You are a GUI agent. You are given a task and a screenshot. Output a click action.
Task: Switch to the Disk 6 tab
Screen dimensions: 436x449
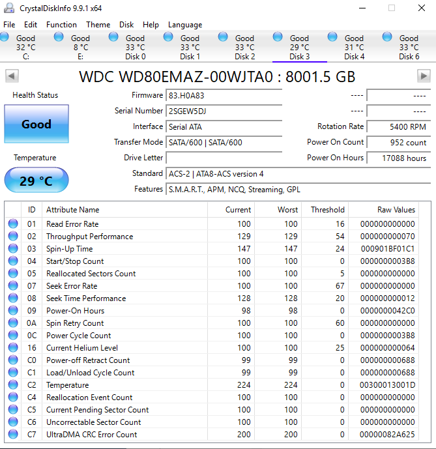[x=409, y=47]
